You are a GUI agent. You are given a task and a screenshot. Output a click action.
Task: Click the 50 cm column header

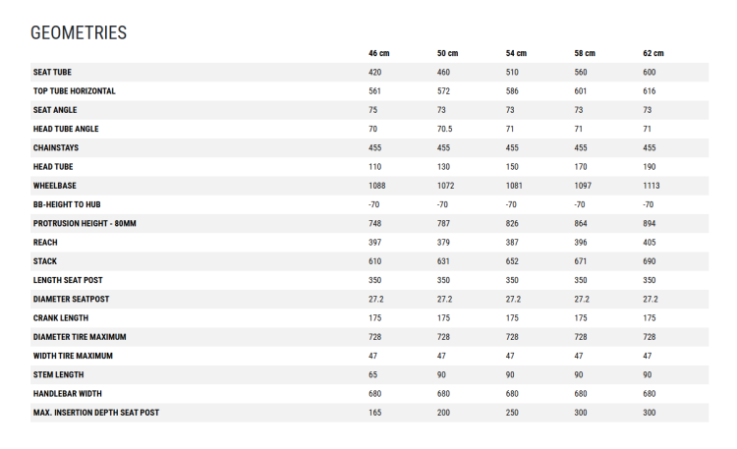coord(447,53)
